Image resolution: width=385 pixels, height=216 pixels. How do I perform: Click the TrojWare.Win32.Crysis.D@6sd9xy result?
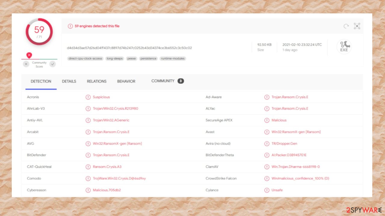click(119, 178)
